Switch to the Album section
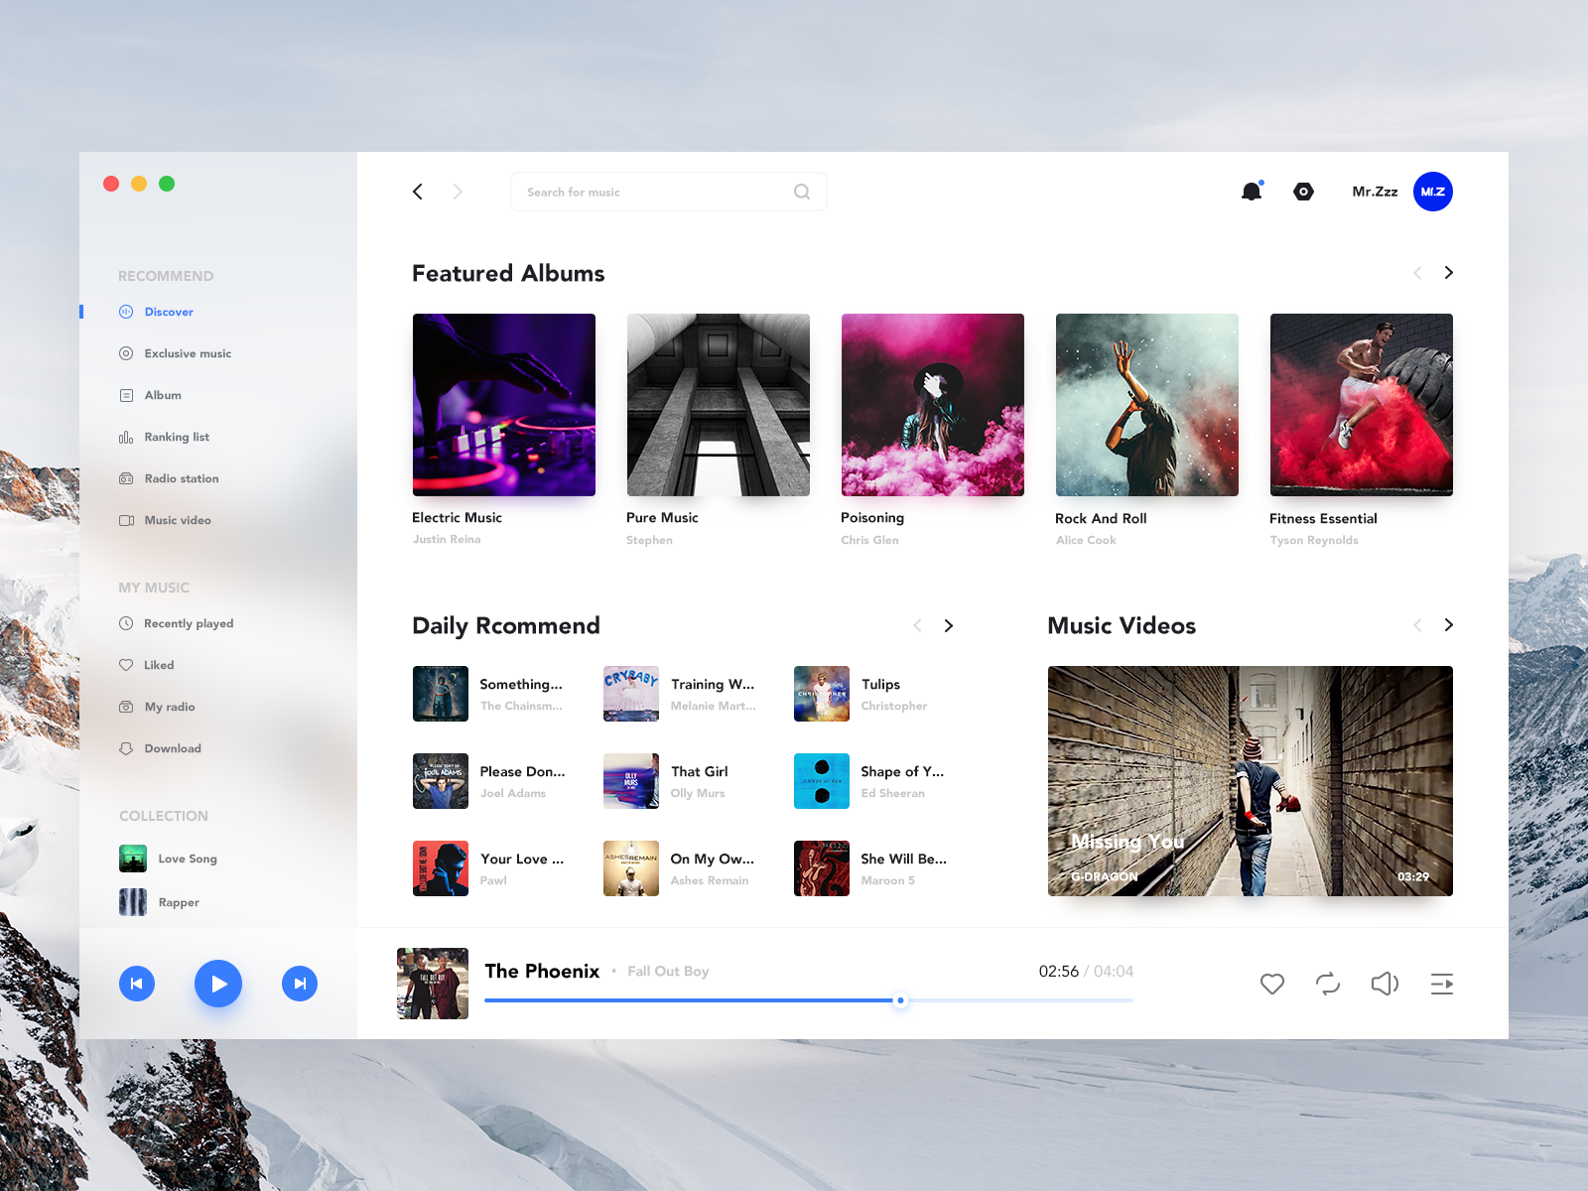The image size is (1588, 1191). 164,395
